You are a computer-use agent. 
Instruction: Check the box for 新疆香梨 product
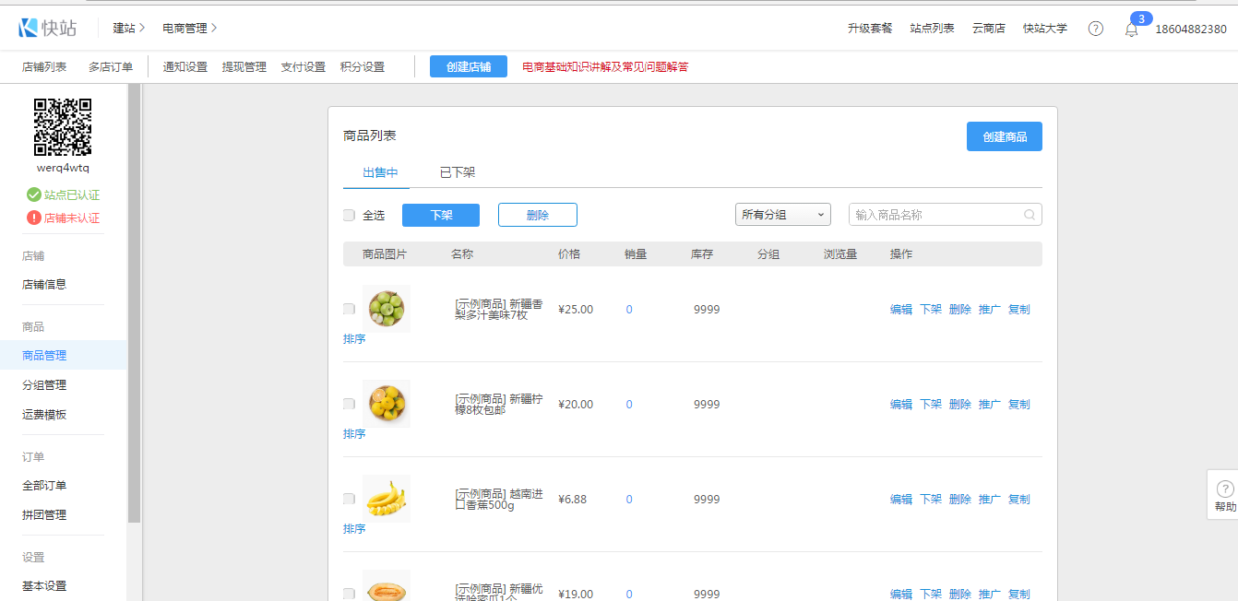pyautogui.click(x=349, y=309)
